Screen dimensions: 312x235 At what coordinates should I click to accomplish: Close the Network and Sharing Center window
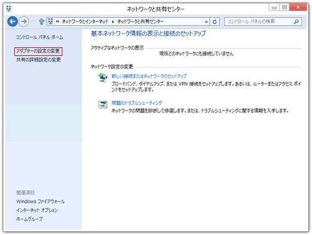coord(298,7)
